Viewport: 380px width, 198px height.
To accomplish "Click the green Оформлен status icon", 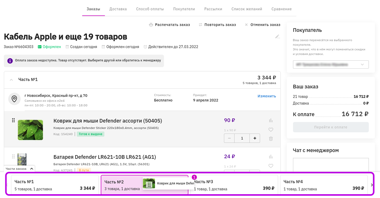I will pyautogui.click(x=40, y=47).
